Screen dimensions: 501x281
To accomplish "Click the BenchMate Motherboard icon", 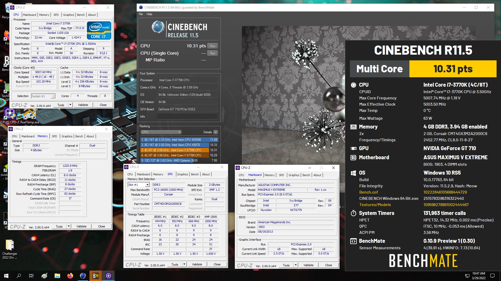I will 353,157.
